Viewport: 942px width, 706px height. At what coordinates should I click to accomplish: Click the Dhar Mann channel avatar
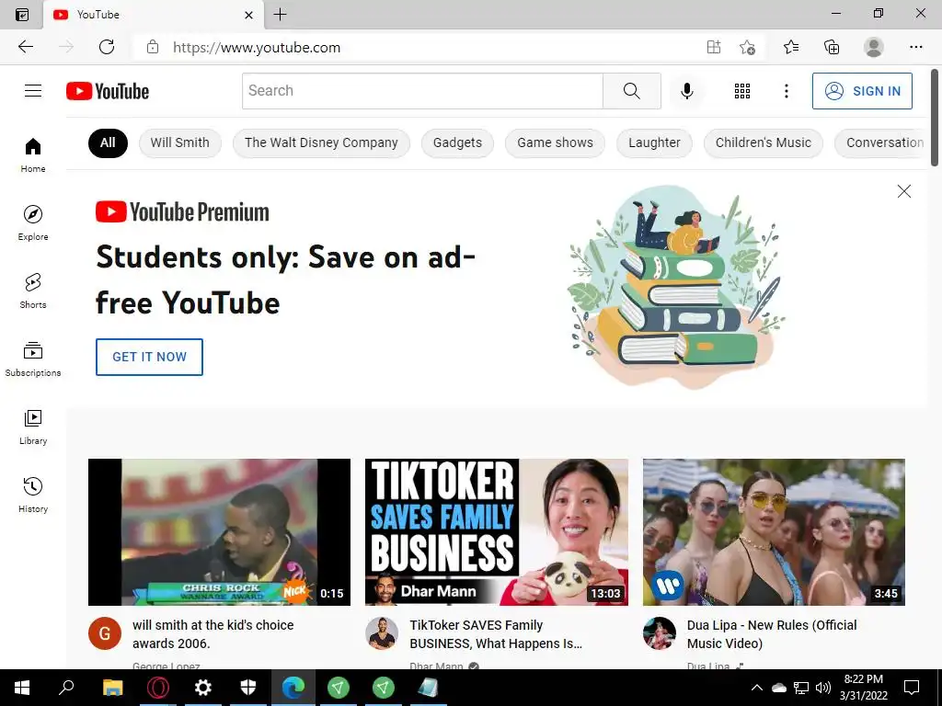coord(382,633)
